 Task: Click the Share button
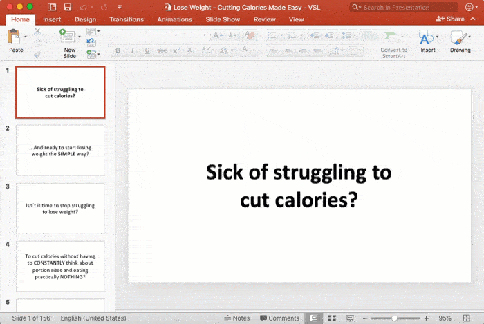point(450,19)
